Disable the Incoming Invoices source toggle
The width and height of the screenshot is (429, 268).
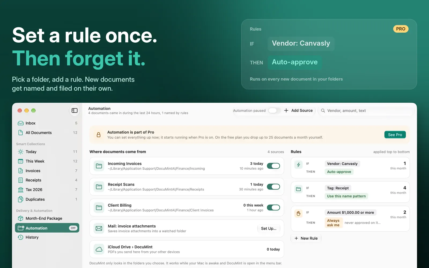273,166
